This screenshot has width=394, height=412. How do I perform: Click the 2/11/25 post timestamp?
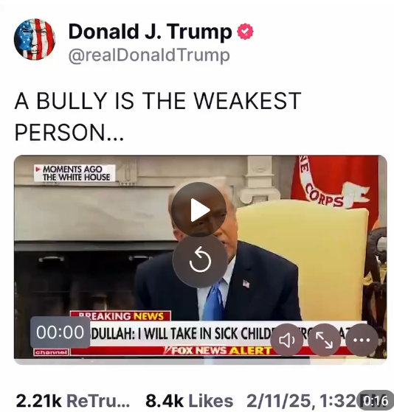pos(304,401)
